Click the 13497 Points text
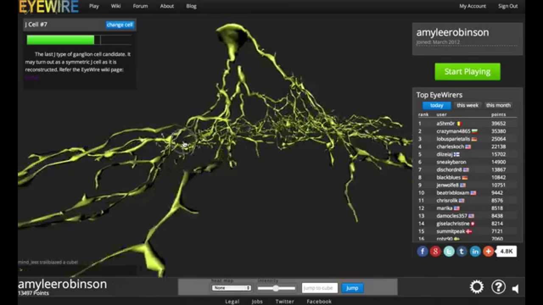The height and width of the screenshot is (305, 543). tap(33, 293)
